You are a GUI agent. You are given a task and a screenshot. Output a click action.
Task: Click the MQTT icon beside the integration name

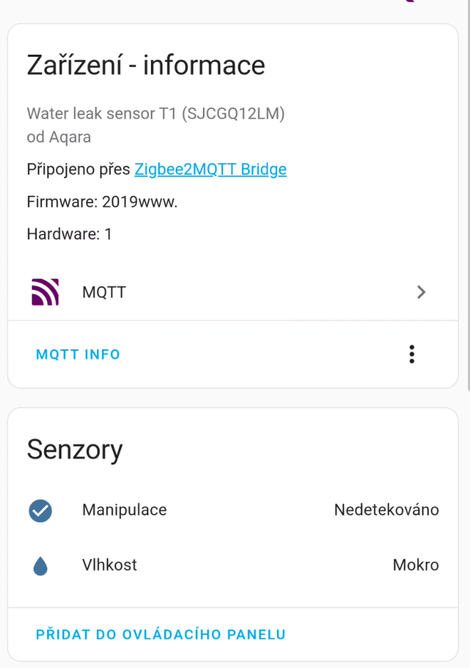point(44,292)
